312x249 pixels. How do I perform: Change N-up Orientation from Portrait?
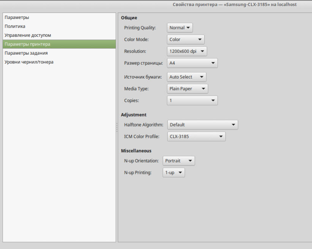pos(179,161)
